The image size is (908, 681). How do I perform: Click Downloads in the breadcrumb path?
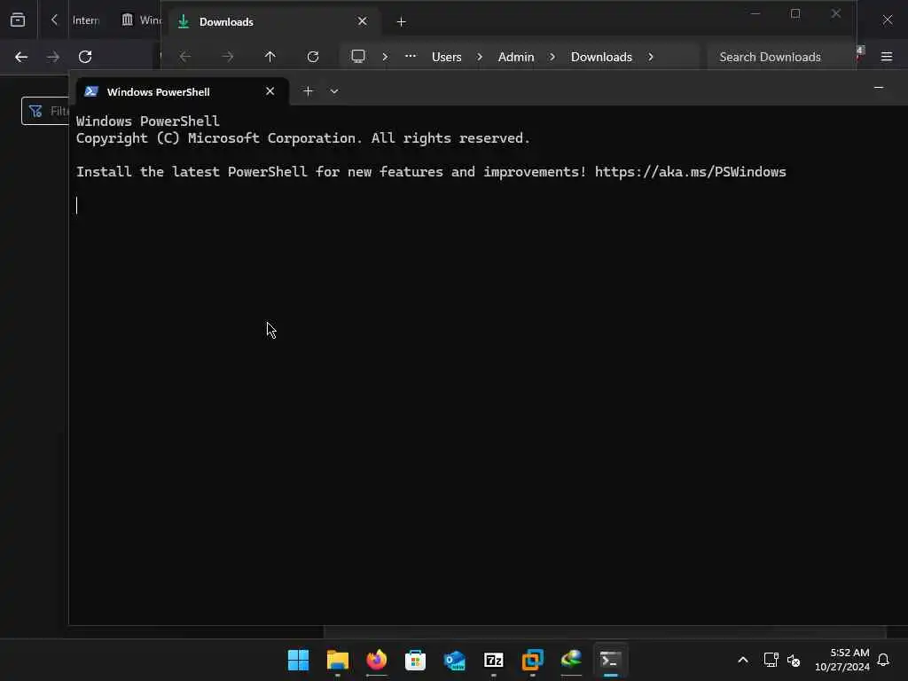(601, 57)
